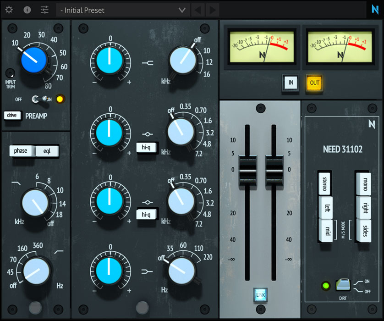Select the sides M/S button
Image resolution: width=384 pixels, height=321 pixels.
click(364, 231)
